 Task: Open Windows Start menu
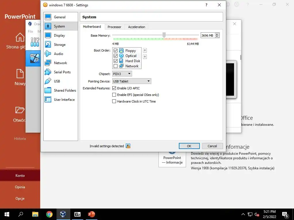click(7, 214)
